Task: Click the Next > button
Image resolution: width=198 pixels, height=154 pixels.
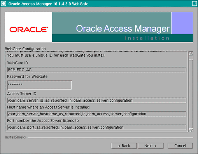Action: coord(151,146)
